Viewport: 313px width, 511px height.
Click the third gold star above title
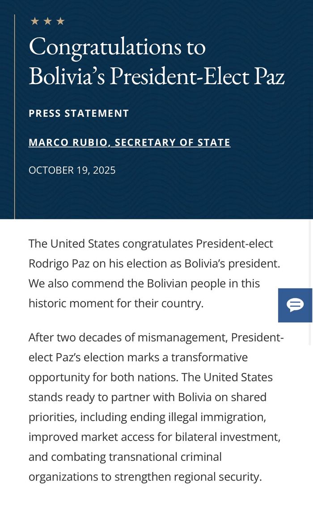(60, 21)
